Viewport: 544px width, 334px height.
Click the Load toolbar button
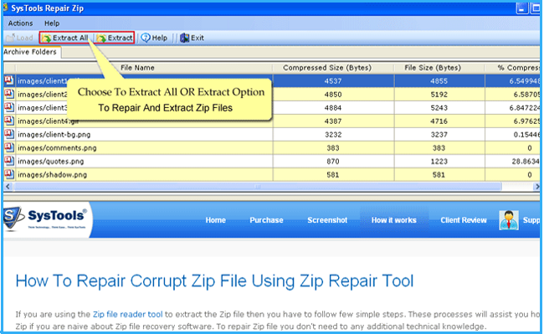tap(20, 38)
